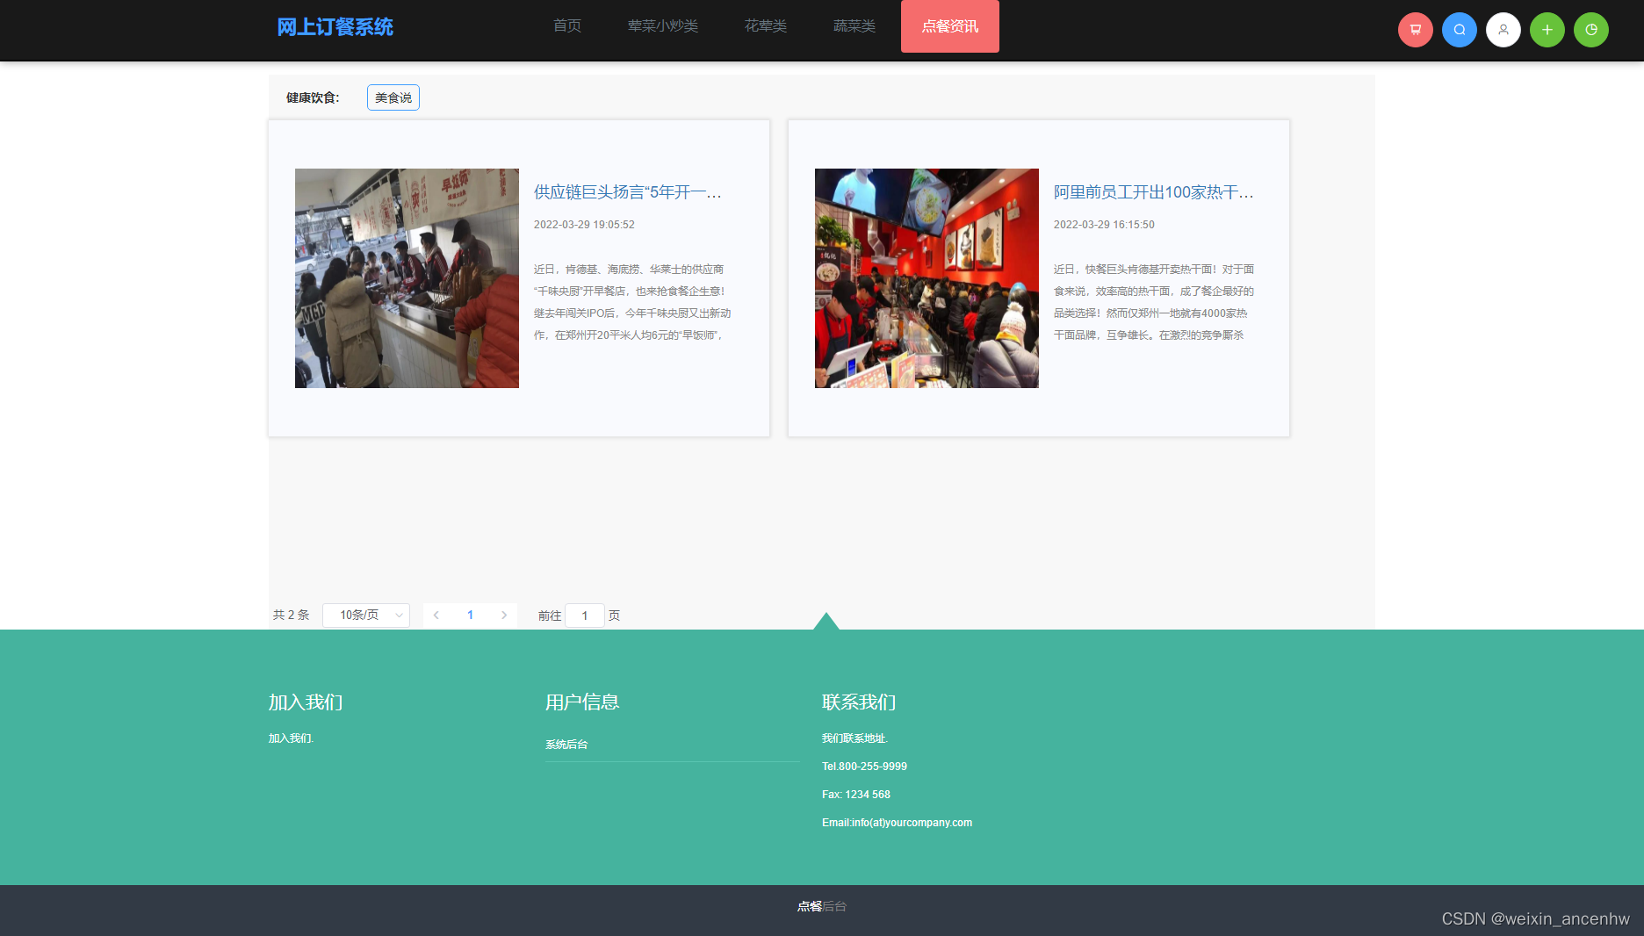Click the green clock icon button
Viewport: 1644px width, 936px height.
click(1590, 30)
